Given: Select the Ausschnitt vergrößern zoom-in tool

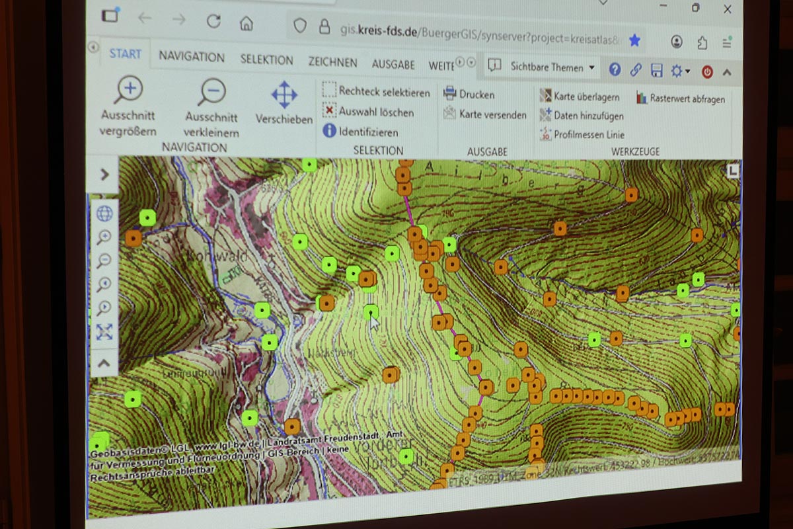Looking at the screenshot, I should pos(129,91).
